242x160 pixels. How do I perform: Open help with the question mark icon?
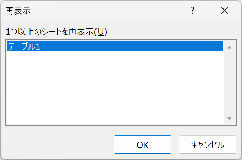point(192,11)
